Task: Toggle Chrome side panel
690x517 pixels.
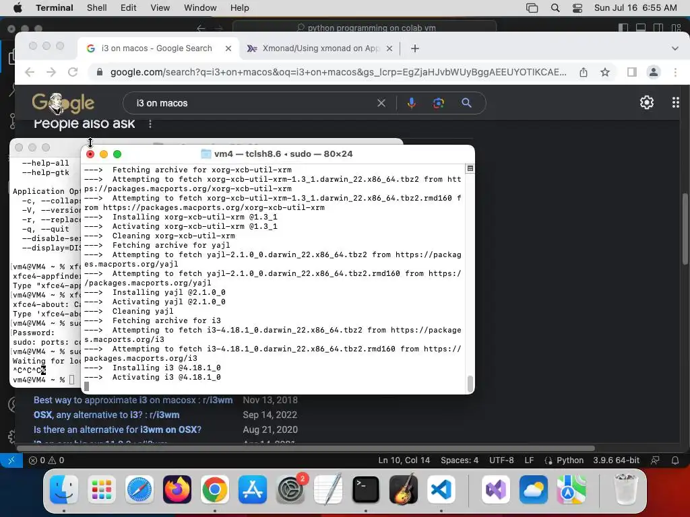Action: point(631,72)
